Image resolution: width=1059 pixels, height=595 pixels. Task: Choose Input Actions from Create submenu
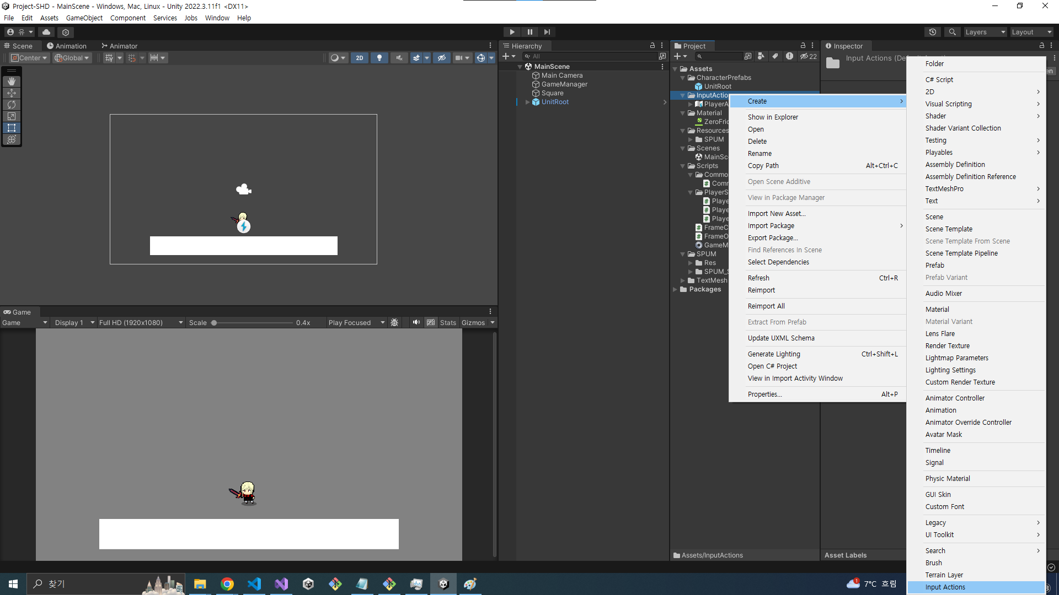click(x=945, y=587)
